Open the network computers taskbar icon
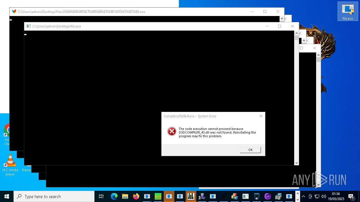 point(202,196)
